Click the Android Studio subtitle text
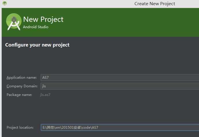The image size is (199, 137). point(36,27)
